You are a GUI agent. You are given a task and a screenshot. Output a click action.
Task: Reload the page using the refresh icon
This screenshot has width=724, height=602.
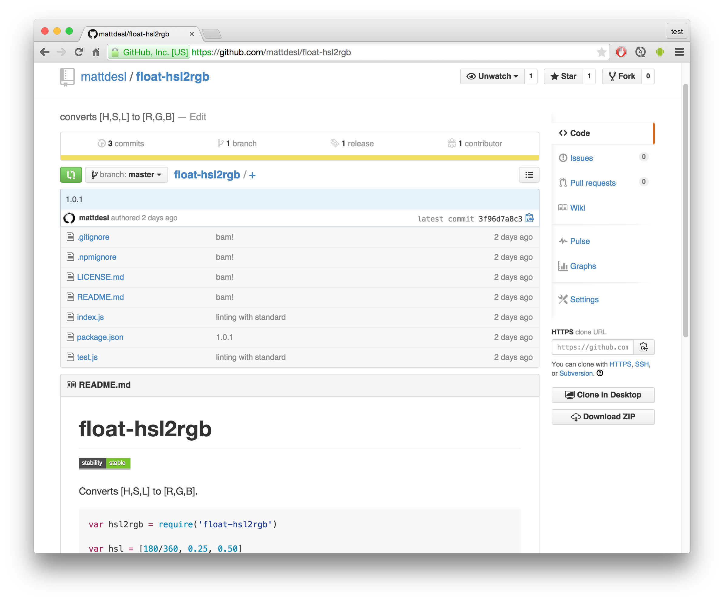(x=79, y=52)
